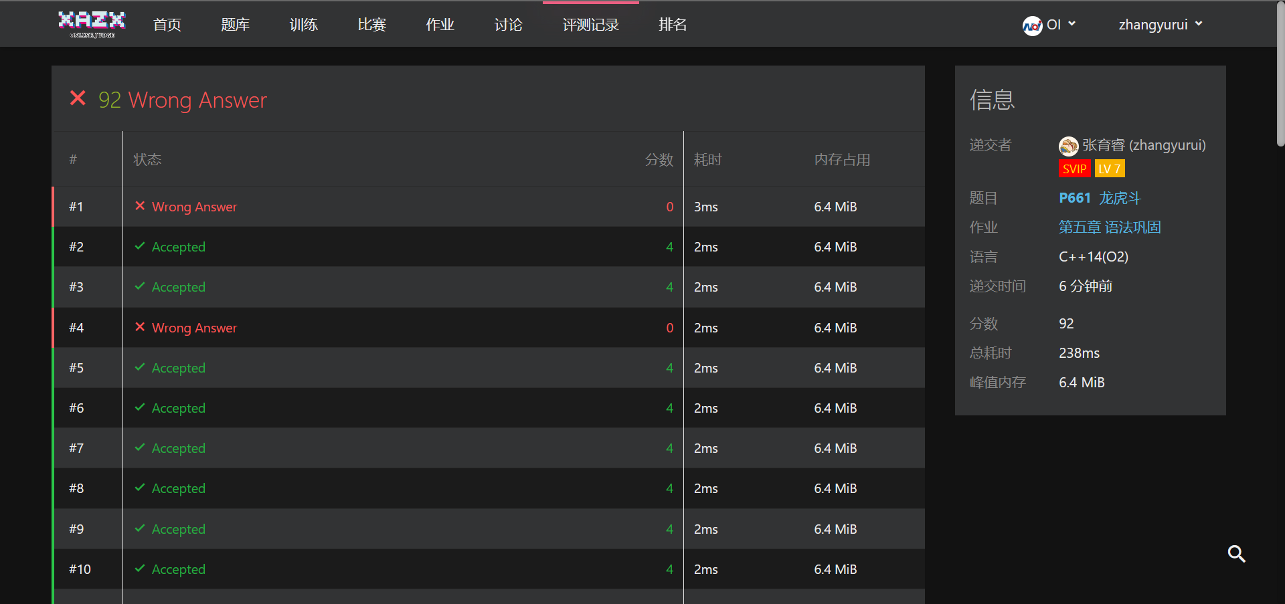Screen dimensions: 1285x604
Task: Click the XAZX online judge logo
Action: click(x=92, y=24)
